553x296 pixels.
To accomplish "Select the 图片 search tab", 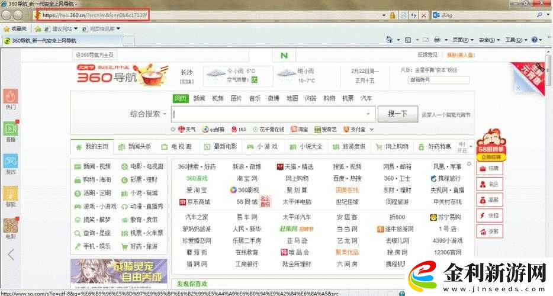I will point(236,98).
